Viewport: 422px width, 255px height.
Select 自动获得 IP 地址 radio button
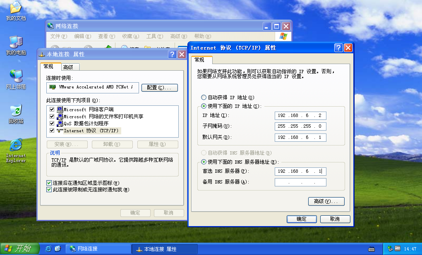[x=204, y=98]
